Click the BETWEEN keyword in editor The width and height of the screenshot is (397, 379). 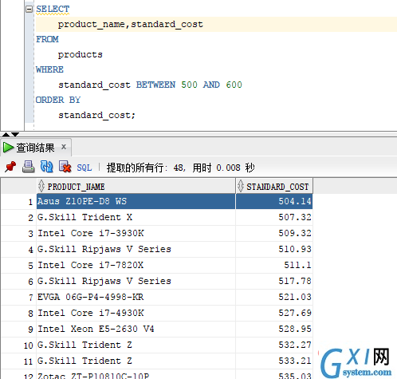tap(155, 85)
